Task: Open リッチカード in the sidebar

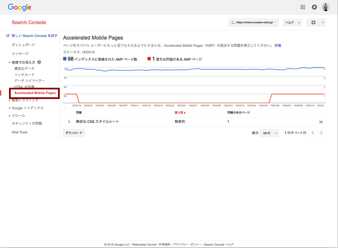Action: [24, 74]
